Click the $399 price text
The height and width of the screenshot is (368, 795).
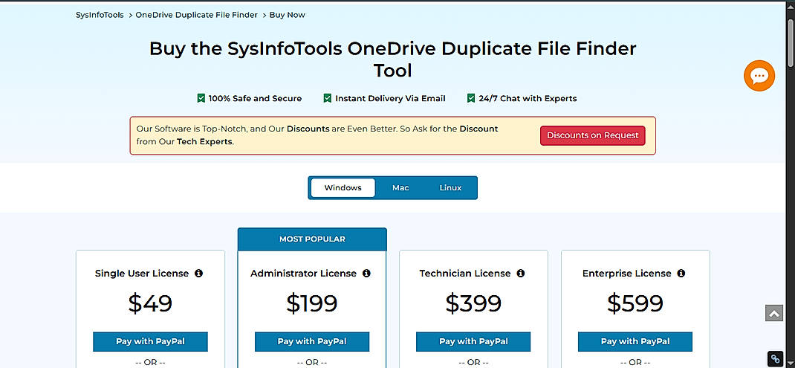473,303
